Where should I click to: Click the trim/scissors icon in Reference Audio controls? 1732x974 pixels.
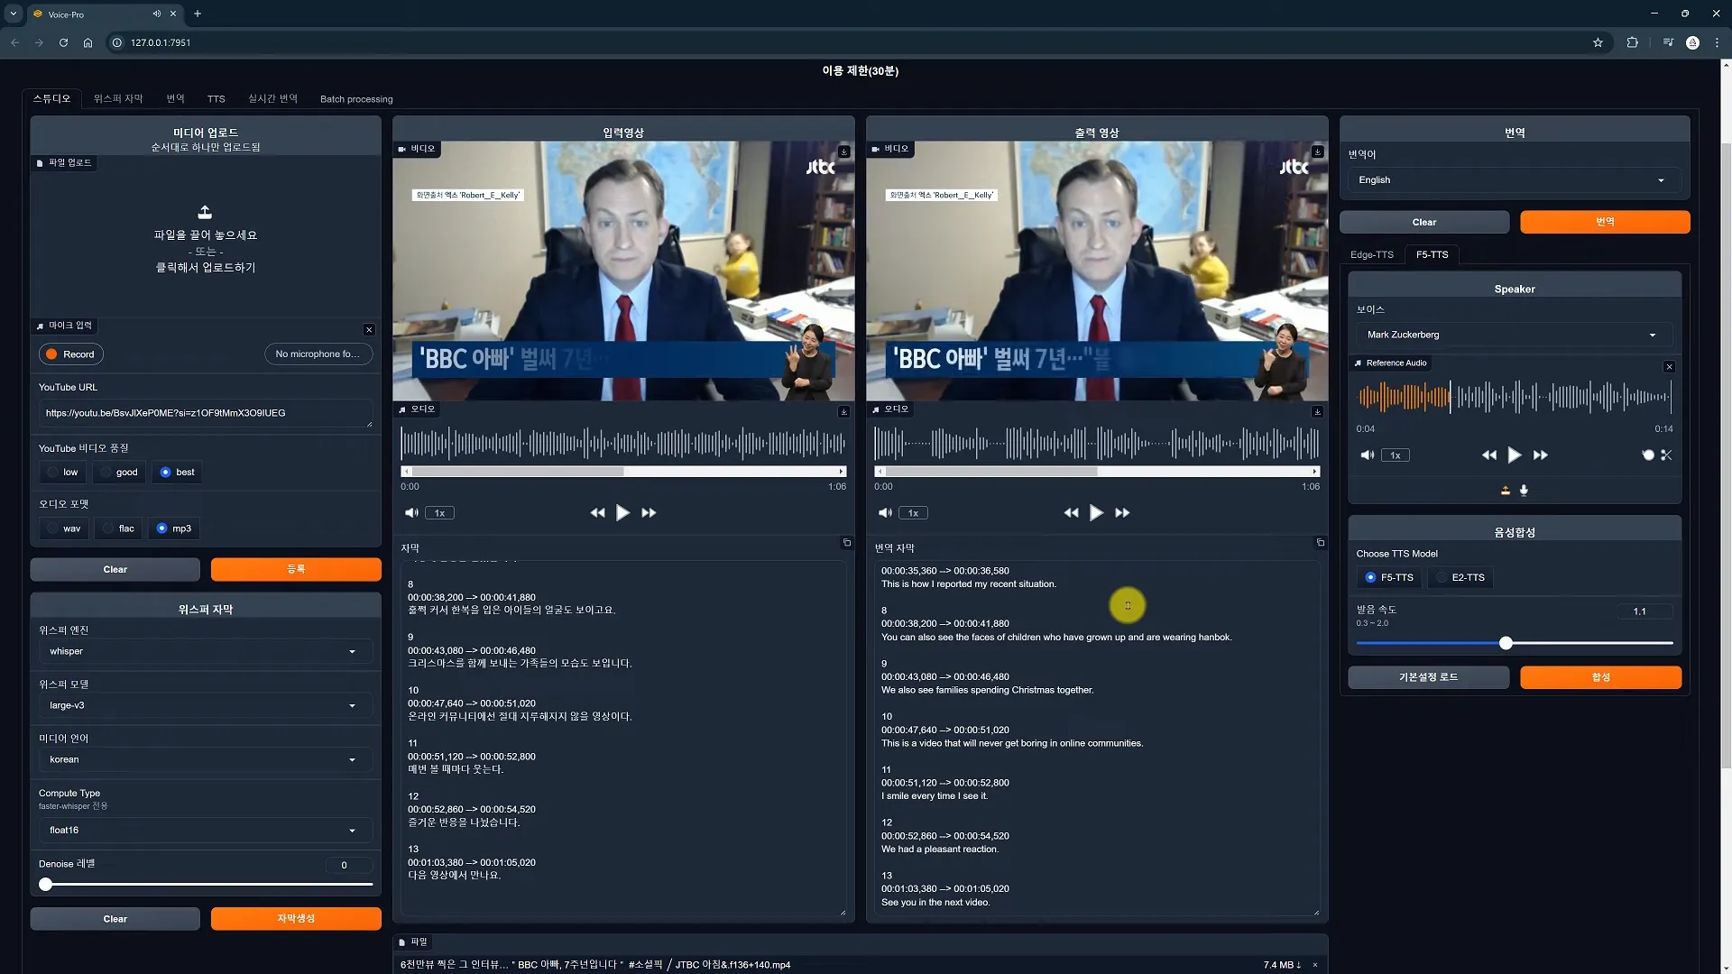click(x=1667, y=455)
